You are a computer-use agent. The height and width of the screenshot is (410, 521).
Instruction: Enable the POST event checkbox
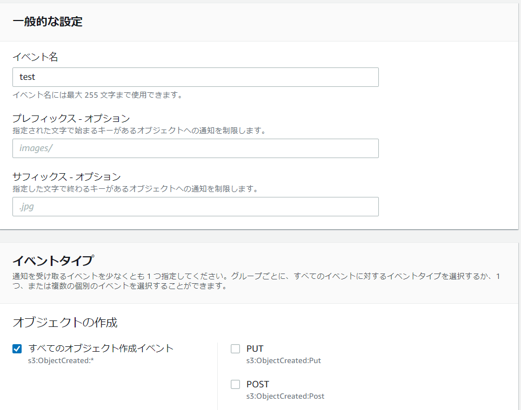tap(235, 384)
